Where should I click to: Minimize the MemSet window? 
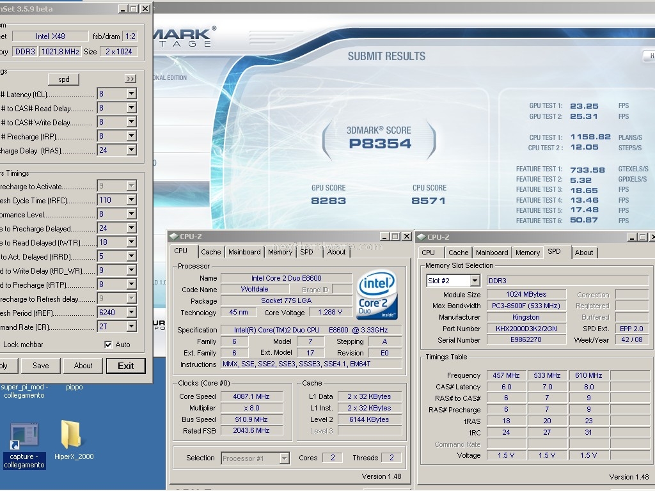tap(123, 9)
